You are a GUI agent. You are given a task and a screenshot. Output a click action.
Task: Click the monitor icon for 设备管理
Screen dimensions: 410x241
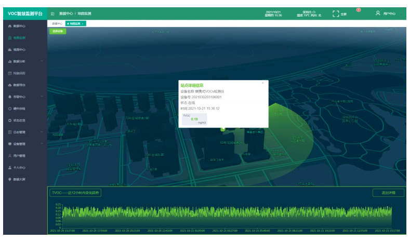pyautogui.click(x=10, y=144)
